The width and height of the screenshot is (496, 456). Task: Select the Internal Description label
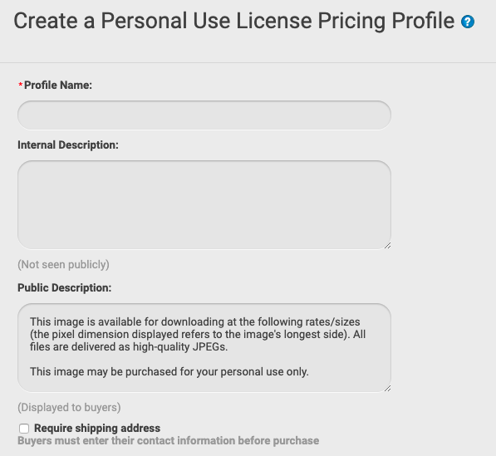pos(68,145)
